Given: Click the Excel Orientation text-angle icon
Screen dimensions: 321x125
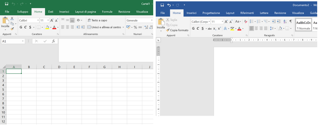Looking at the screenshot, I should [79, 20].
